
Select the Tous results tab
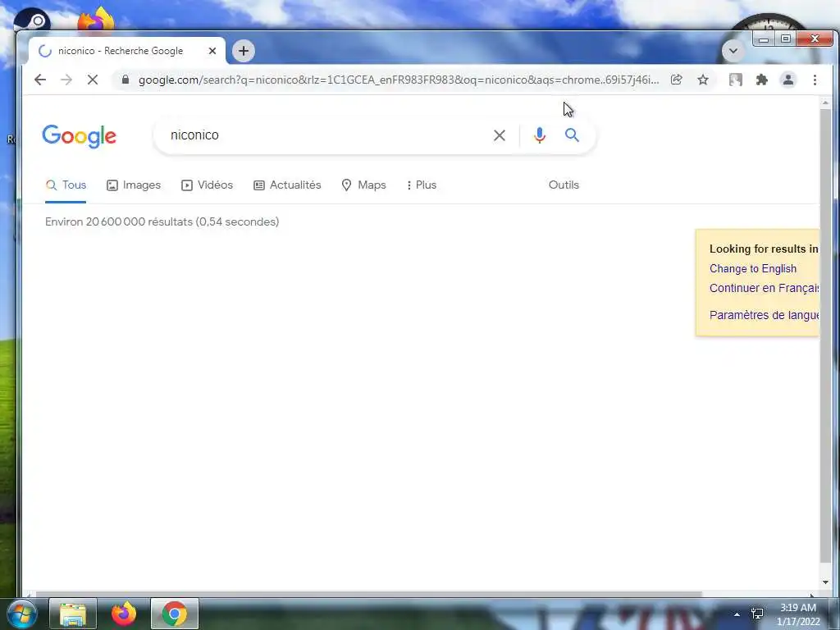[66, 185]
